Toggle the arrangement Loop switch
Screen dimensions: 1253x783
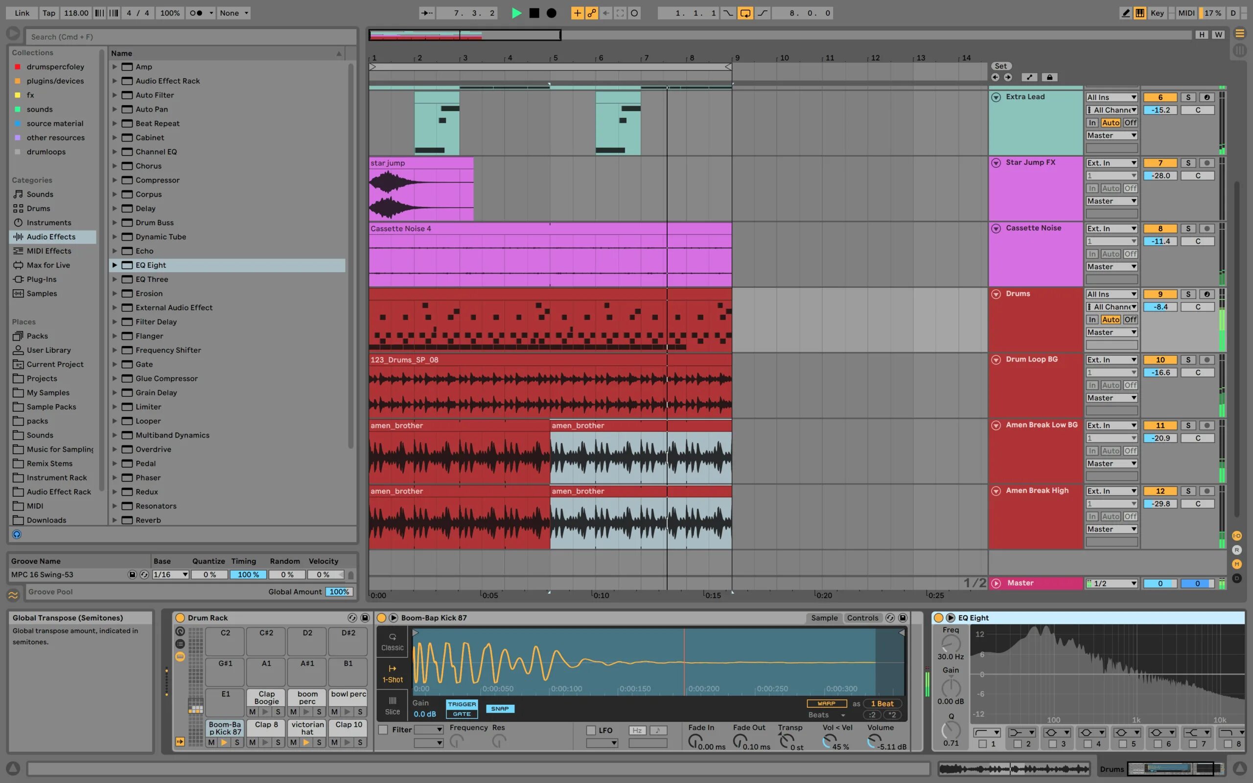(745, 13)
